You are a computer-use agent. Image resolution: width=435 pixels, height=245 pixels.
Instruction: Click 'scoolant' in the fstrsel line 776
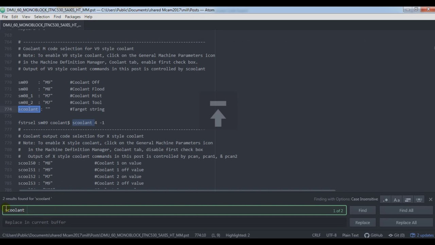[82, 122]
